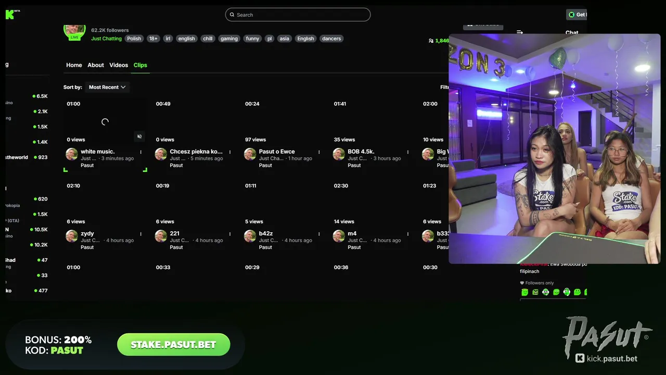Open options menu for '221' clip
The width and height of the screenshot is (666, 375).
pyautogui.click(x=230, y=234)
